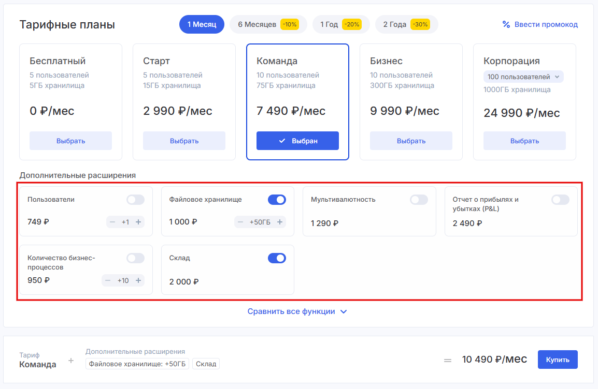Open the Ввести промокод link
Screen dimensions: 598x389
pyautogui.click(x=546, y=24)
